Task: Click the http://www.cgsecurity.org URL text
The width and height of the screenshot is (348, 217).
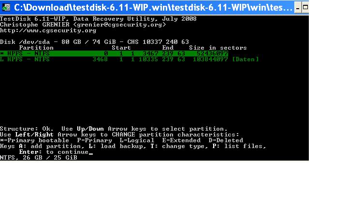Action: pos(48,30)
